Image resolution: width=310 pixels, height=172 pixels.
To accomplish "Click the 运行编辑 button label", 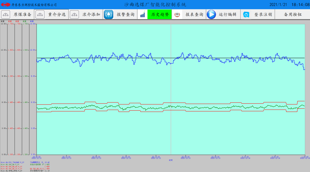I will [228, 15].
